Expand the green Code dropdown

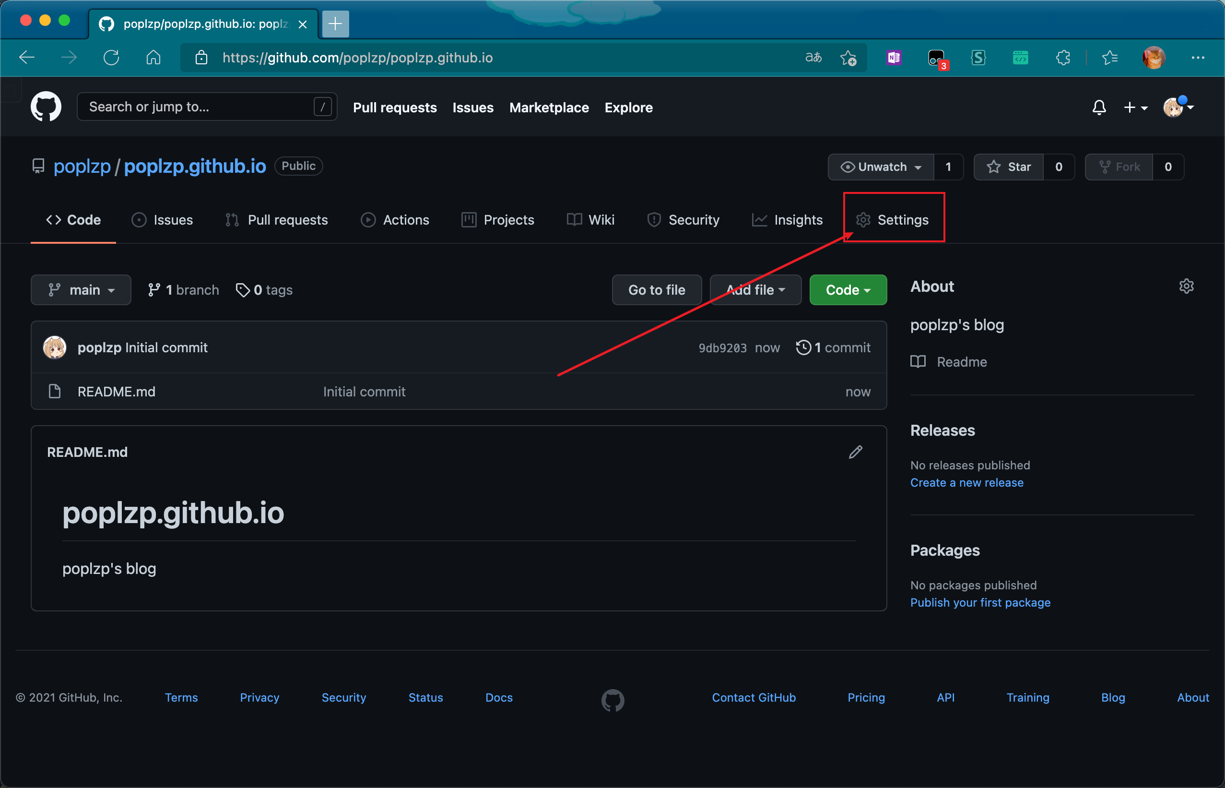click(848, 290)
